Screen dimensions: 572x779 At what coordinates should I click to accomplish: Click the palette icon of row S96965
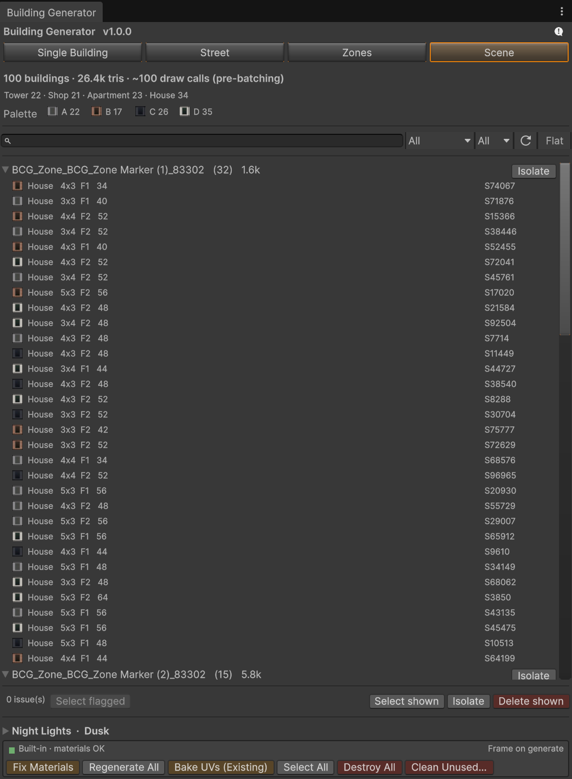tap(17, 475)
